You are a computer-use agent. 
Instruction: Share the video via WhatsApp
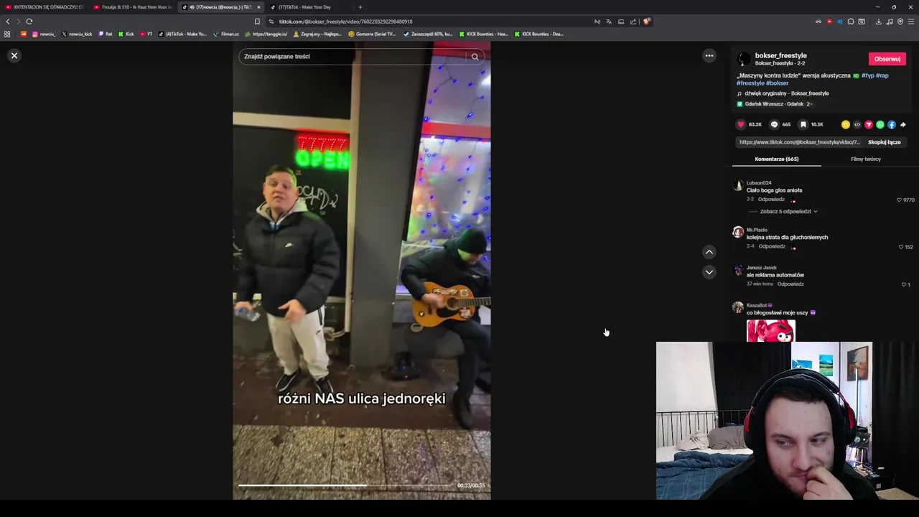point(880,124)
